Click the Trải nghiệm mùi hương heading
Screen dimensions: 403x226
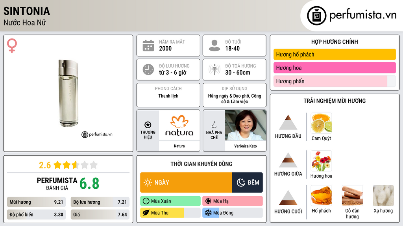click(x=335, y=101)
